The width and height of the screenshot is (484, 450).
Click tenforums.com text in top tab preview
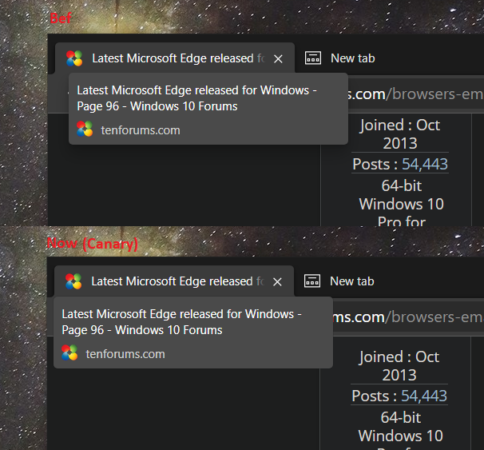point(141,130)
